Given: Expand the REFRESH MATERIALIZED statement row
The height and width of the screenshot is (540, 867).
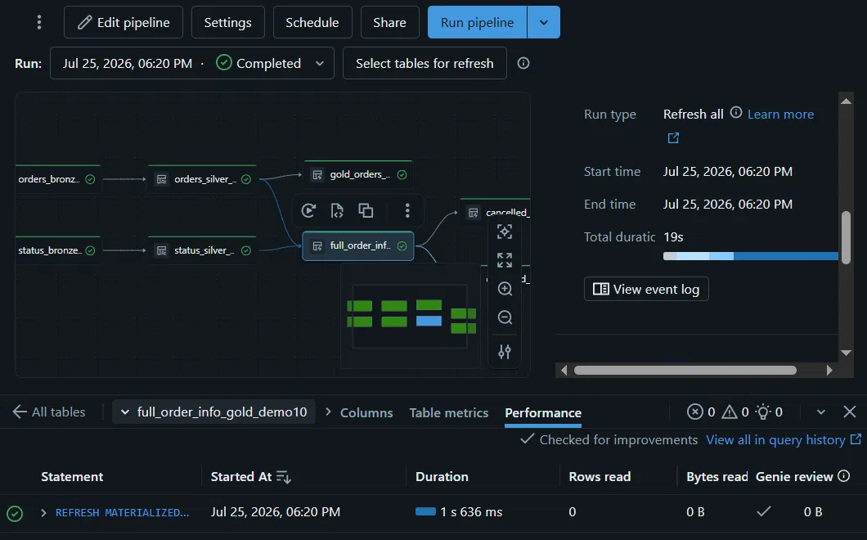Looking at the screenshot, I should (43, 512).
